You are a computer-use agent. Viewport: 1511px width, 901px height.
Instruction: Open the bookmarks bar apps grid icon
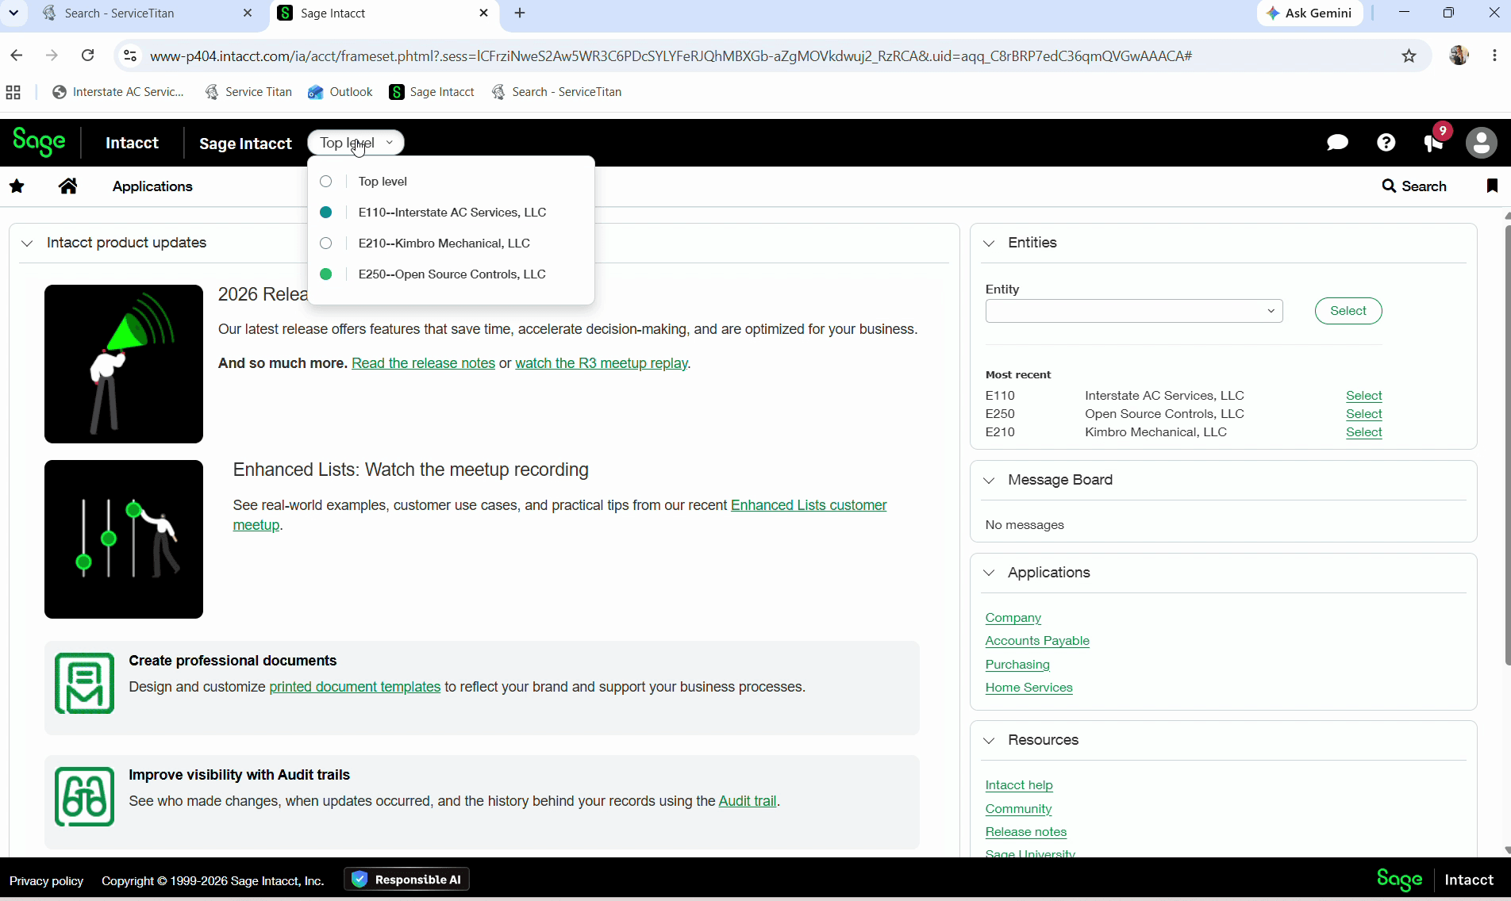[13, 92]
